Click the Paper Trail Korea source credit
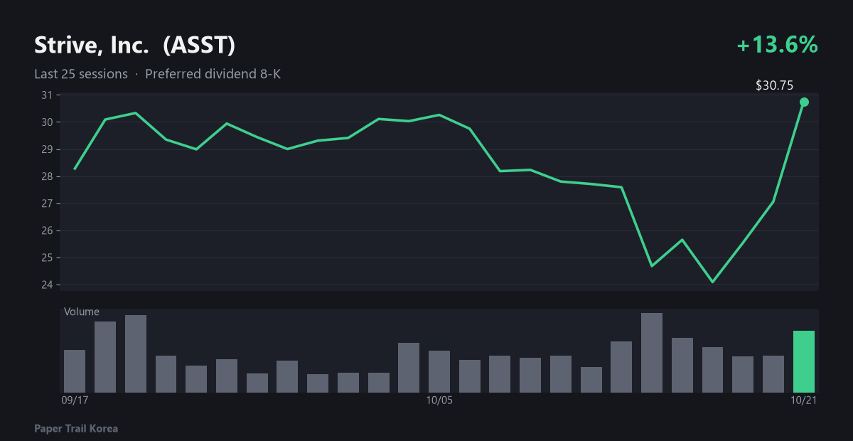Viewport: 853px width, 441px height. pyautogui.click(x=76, y=429)
